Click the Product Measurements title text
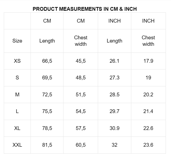Image resolution: width=171 pixels, height=158 pixels. click(x=85, y=9)
